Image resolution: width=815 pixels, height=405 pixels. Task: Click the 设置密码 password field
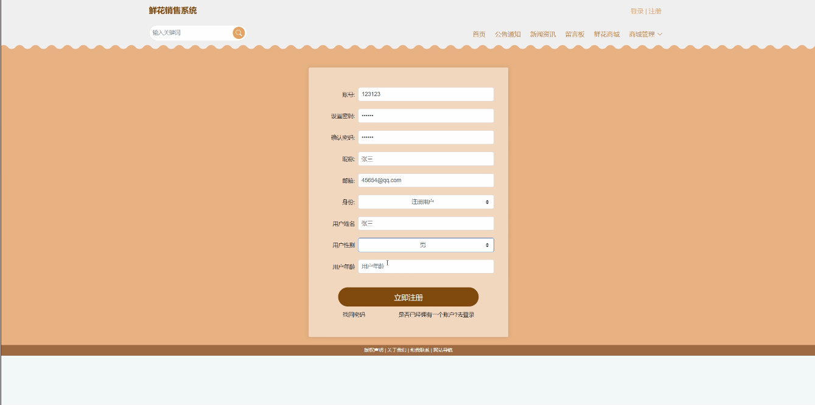coord(426,116)
